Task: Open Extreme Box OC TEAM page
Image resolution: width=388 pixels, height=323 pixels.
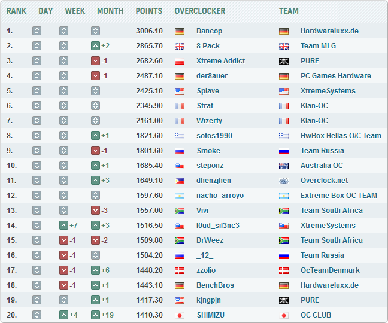Action: pyautogui.click(x=339, y=196)
